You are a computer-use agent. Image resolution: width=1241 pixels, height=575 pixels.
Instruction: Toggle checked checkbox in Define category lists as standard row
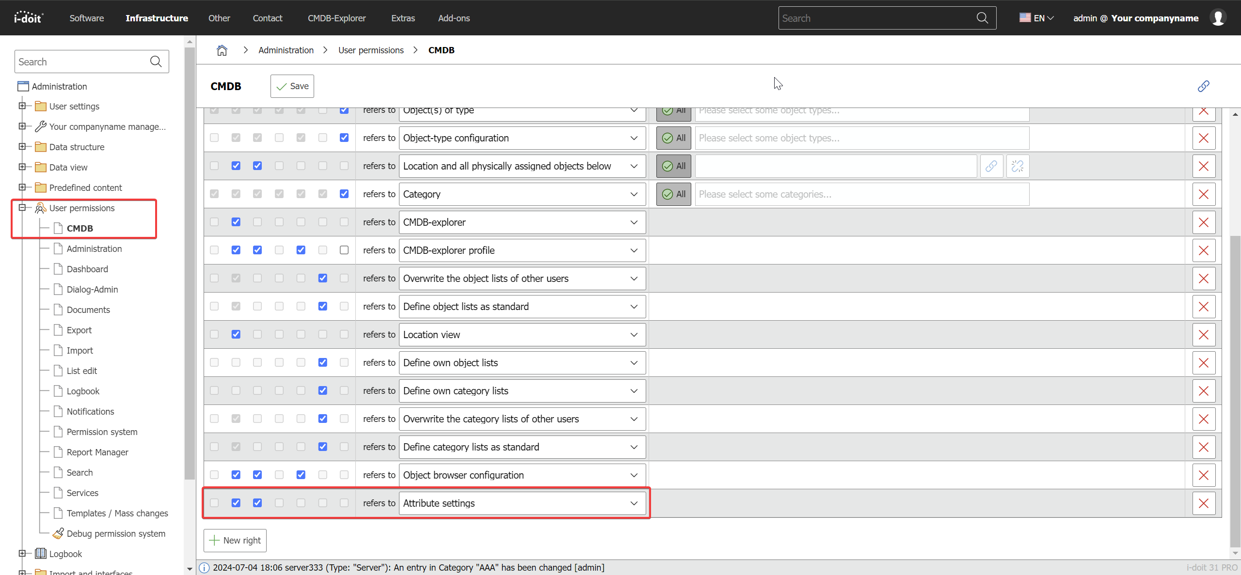(322, 447)
